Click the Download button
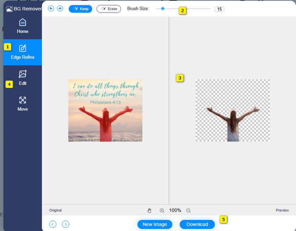The image size is (296, 231). (197, 224)
